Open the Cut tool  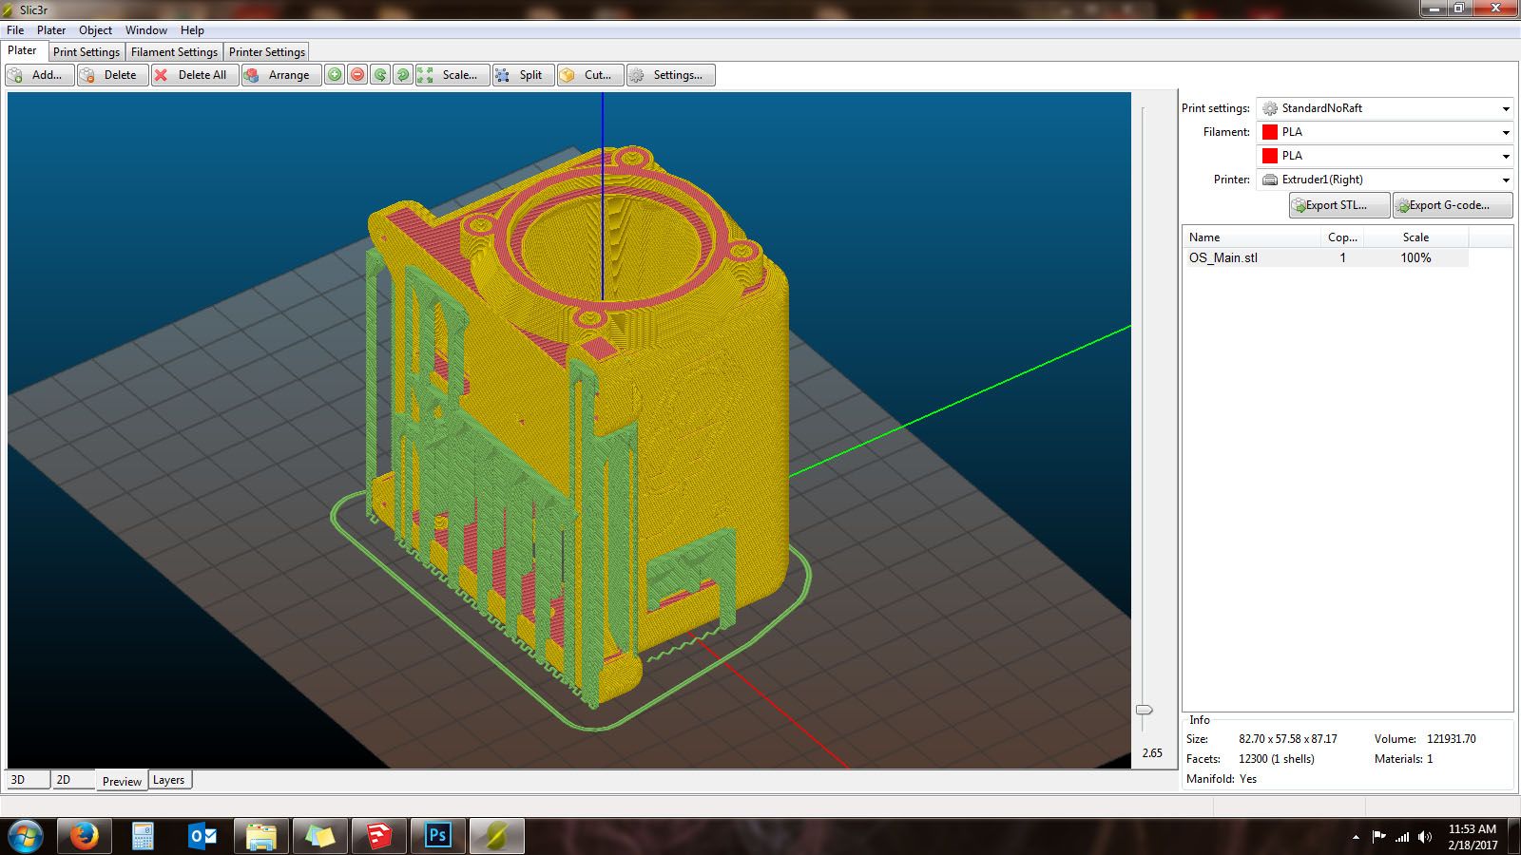click(x=591, y=75)
